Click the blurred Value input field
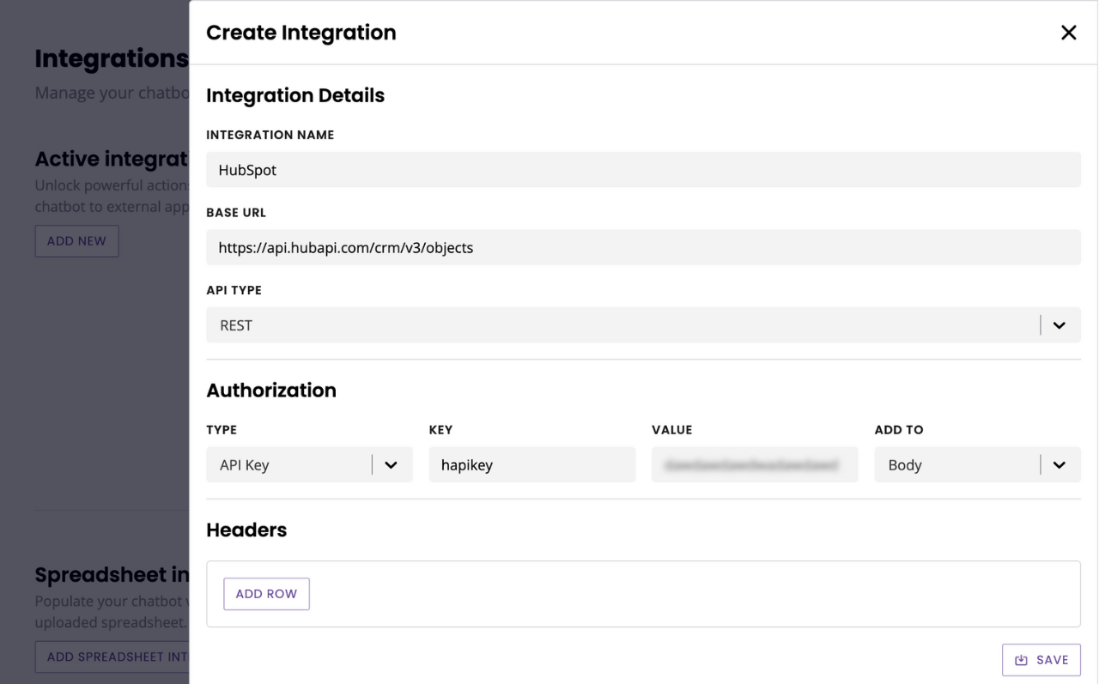 [755, 465]
